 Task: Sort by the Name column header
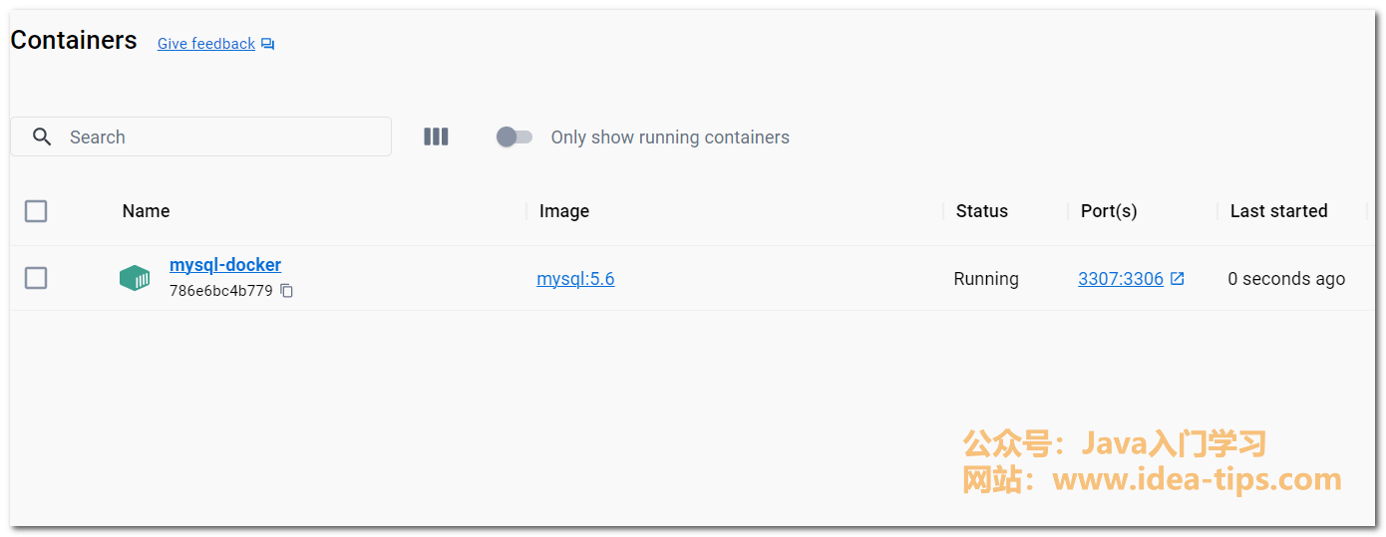(146, 211)
